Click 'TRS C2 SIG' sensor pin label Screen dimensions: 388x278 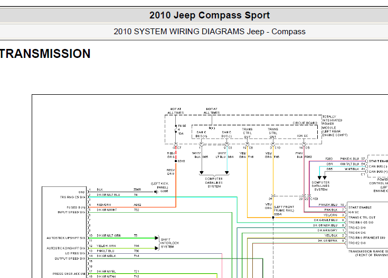pos(357,243)
